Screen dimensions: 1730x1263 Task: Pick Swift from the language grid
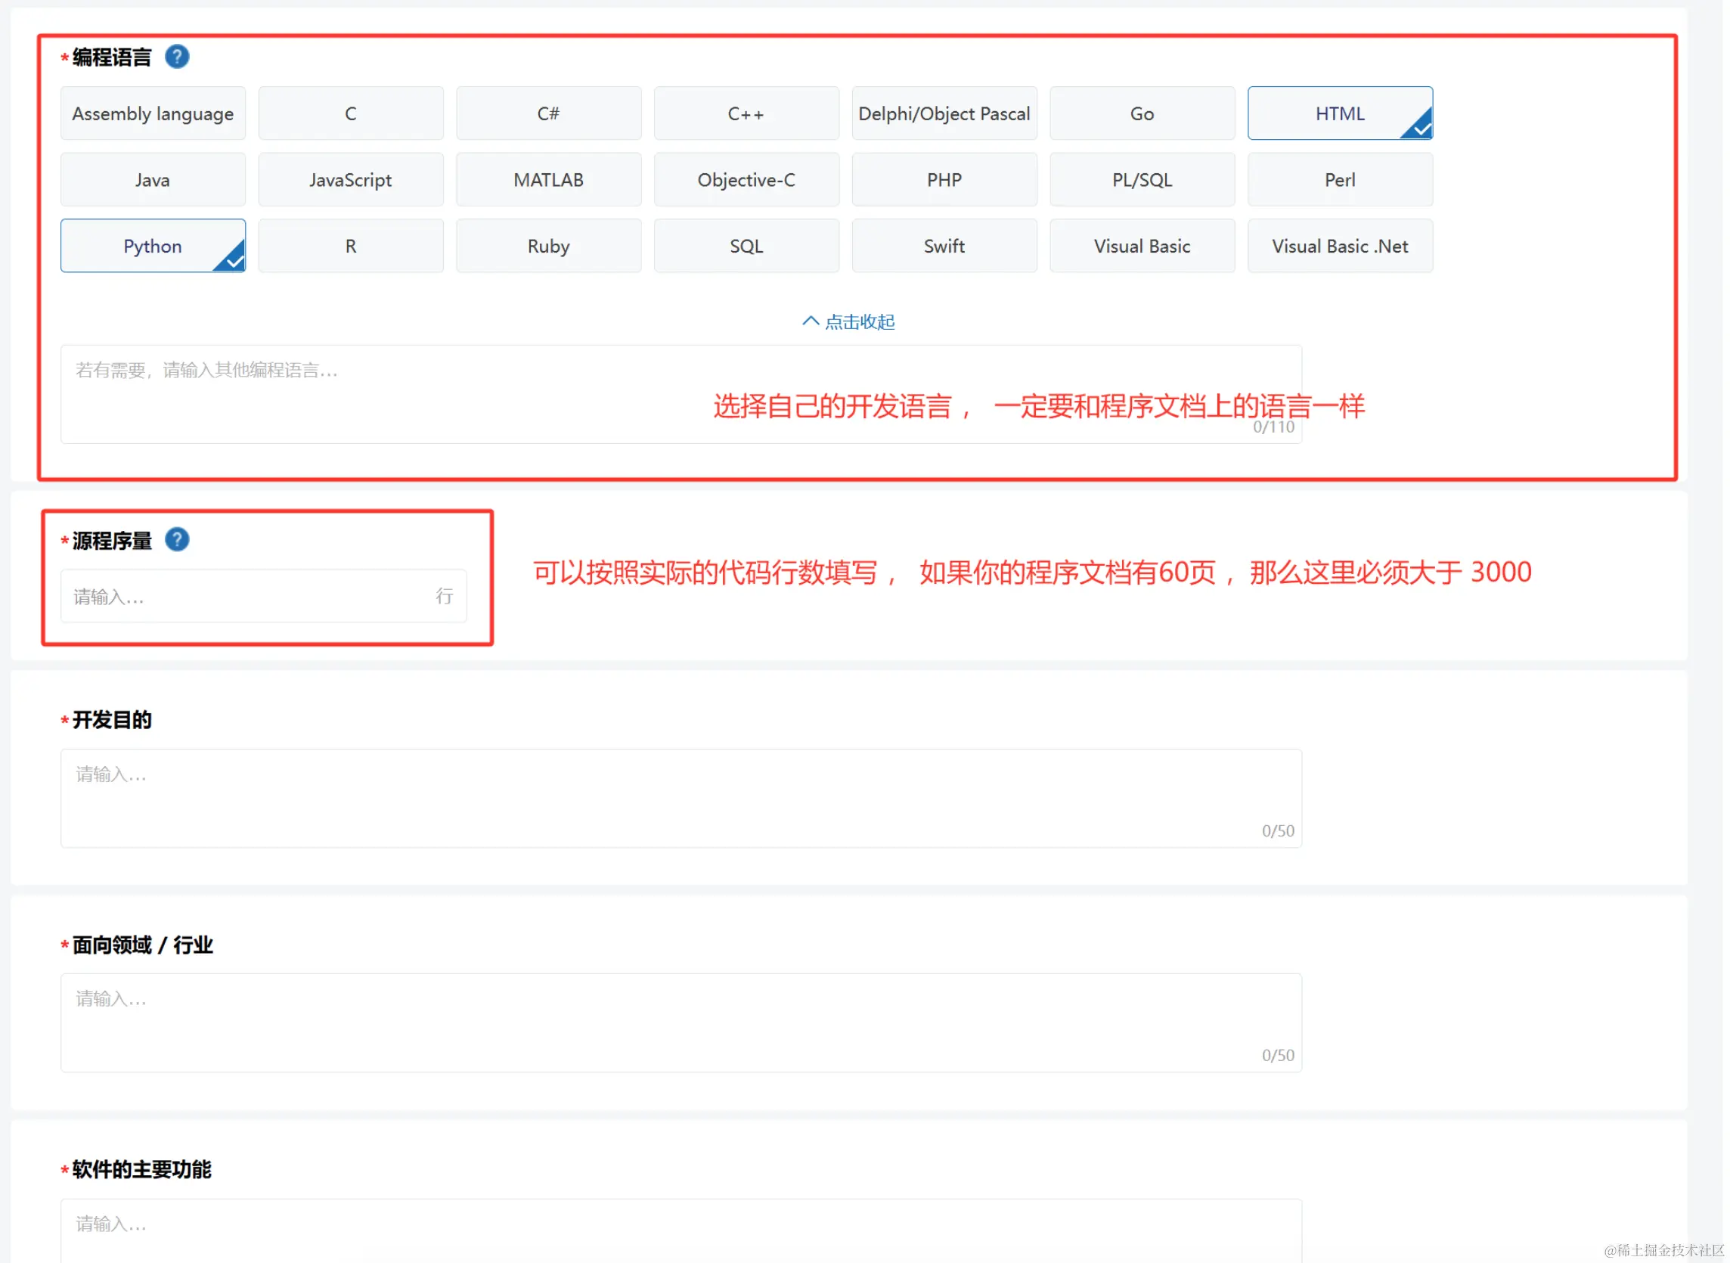pos(944,247)
